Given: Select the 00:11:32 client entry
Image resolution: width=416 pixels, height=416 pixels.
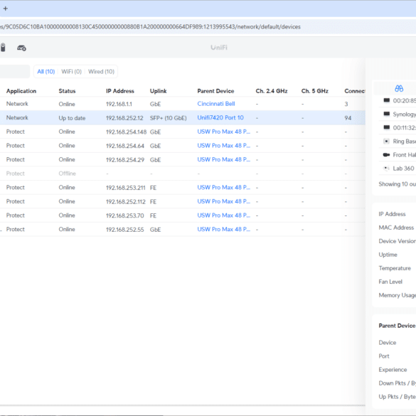Looking at the screenshot, I should point(398,127).
